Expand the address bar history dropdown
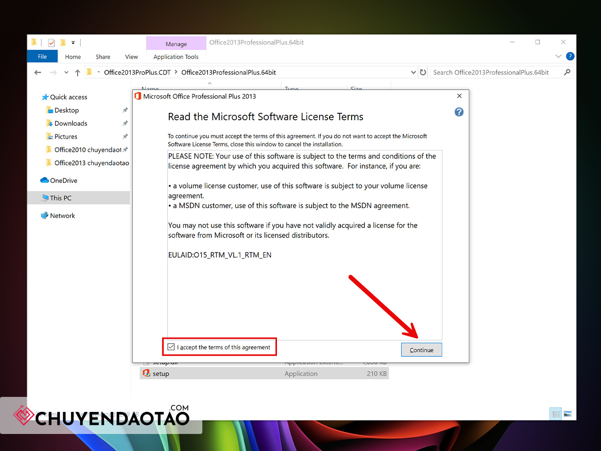The height and width of the screenshot is (451, 601). tap(413, 72)
